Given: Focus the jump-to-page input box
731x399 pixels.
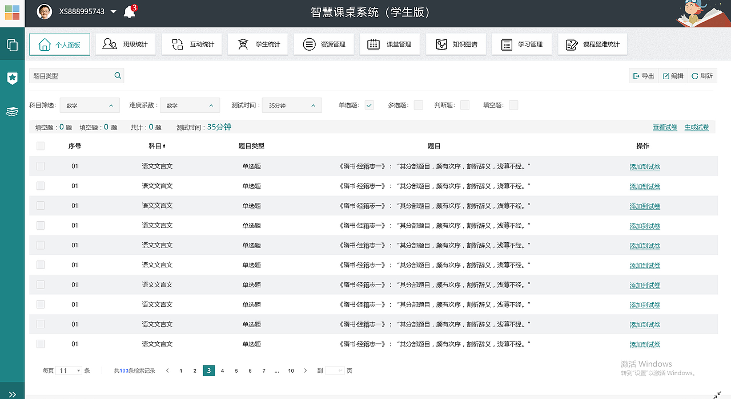Looking at the screenshot, I should click(335, 371).
